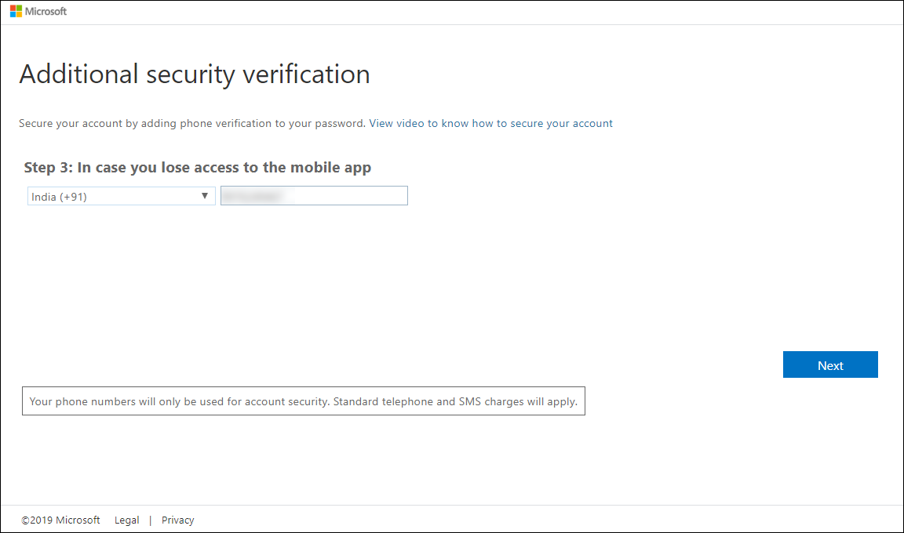Open the Legal footer link
The height and width of the screenshot is (533, 904).
click(126, 520)
